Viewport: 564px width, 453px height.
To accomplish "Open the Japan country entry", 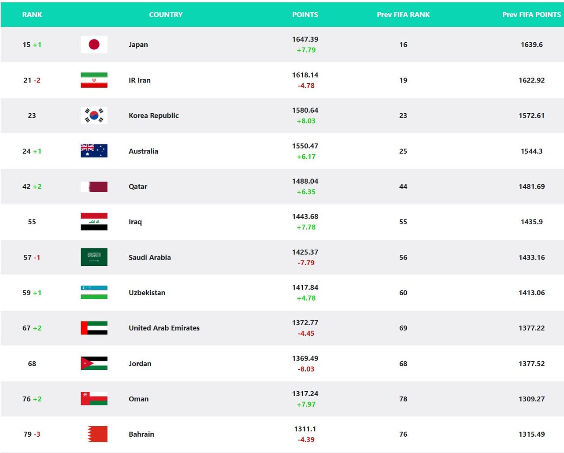I will pyautogui.click(x=138, y=45).
